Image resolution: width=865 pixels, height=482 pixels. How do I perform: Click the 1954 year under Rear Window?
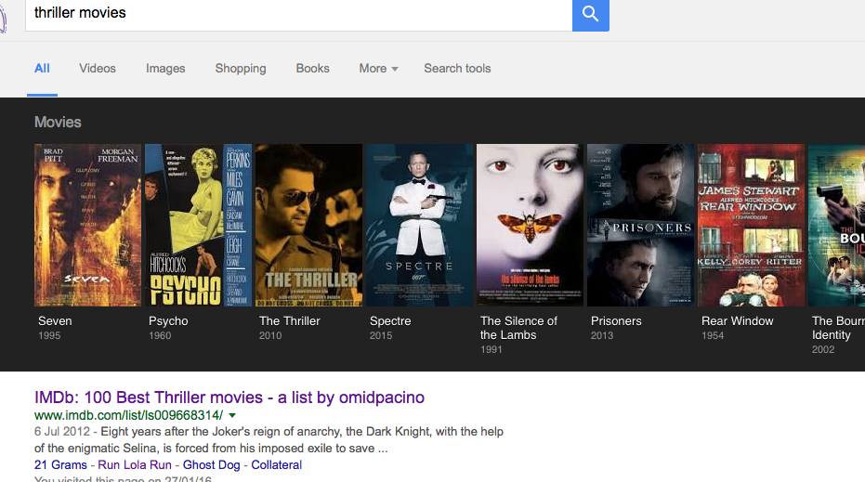pyautogui.click(x=713, y=335)
